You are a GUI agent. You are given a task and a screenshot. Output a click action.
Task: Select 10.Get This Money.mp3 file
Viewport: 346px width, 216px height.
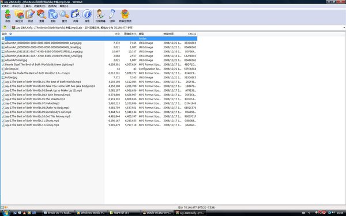[x=37, y=116]
